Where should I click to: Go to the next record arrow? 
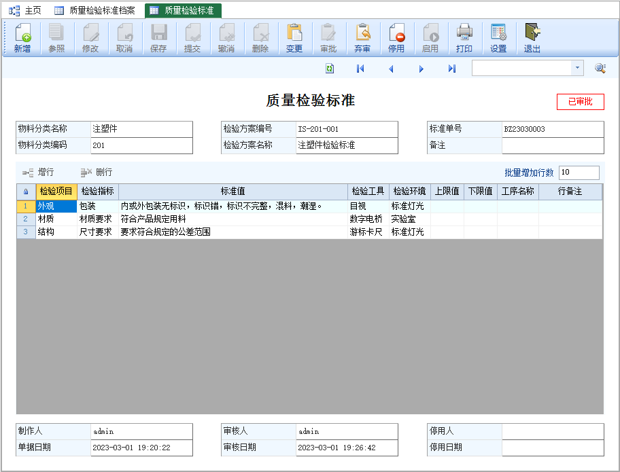click(x=421, y=68)
